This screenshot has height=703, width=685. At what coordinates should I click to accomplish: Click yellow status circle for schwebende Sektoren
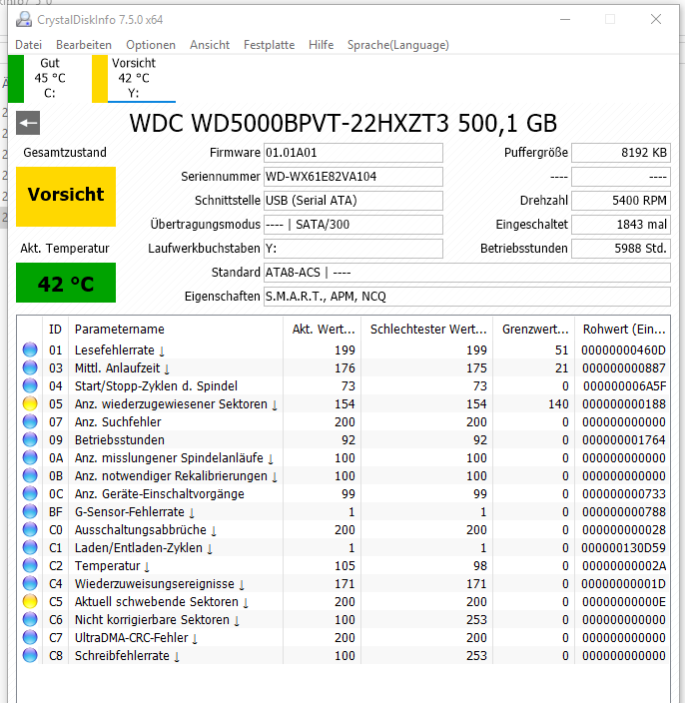click(30, 601)
